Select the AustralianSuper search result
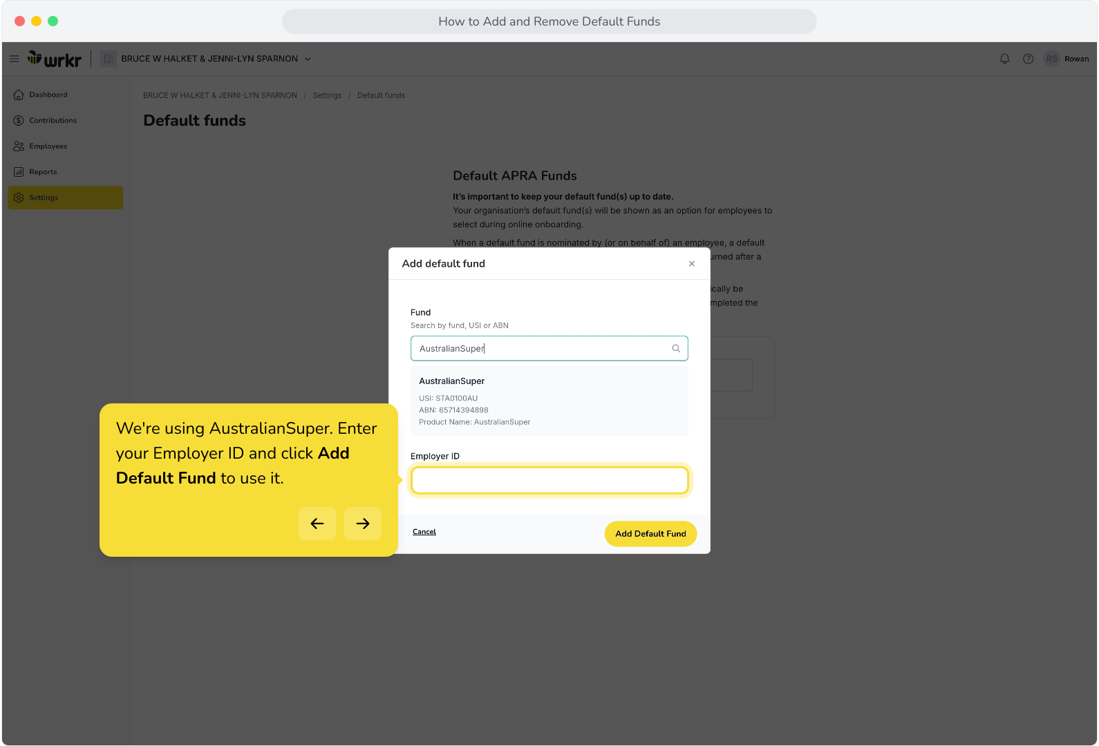1099x746 pixels. [549, 401]
